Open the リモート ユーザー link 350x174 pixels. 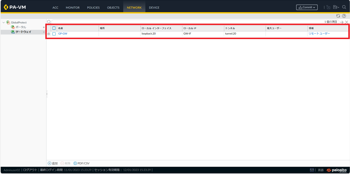tap(319, 34)
